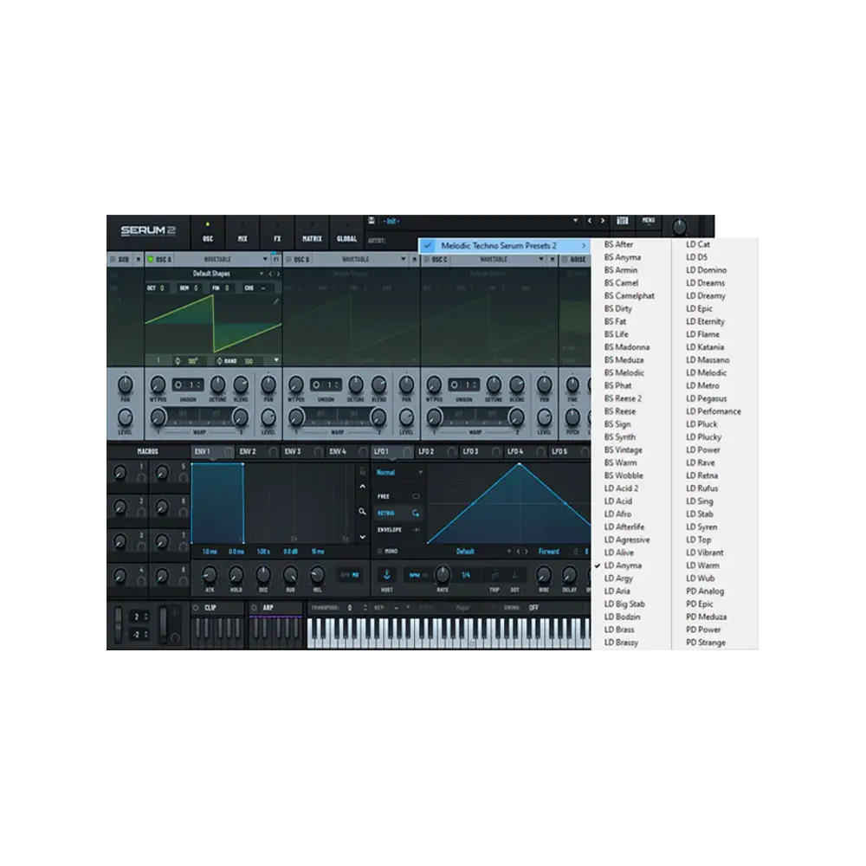The image size is (866, 866).
Task: Click the ENV 1 modulation source handle
Action: pyautogui.click(x=228, y=452)
